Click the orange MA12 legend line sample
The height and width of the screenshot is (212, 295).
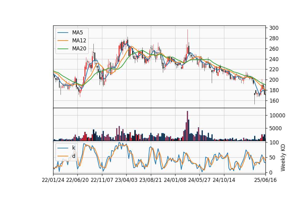point(63,41)
